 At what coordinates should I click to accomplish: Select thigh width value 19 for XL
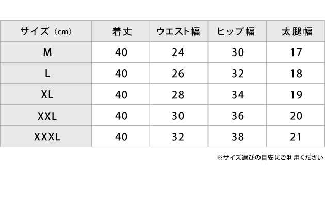296,94
